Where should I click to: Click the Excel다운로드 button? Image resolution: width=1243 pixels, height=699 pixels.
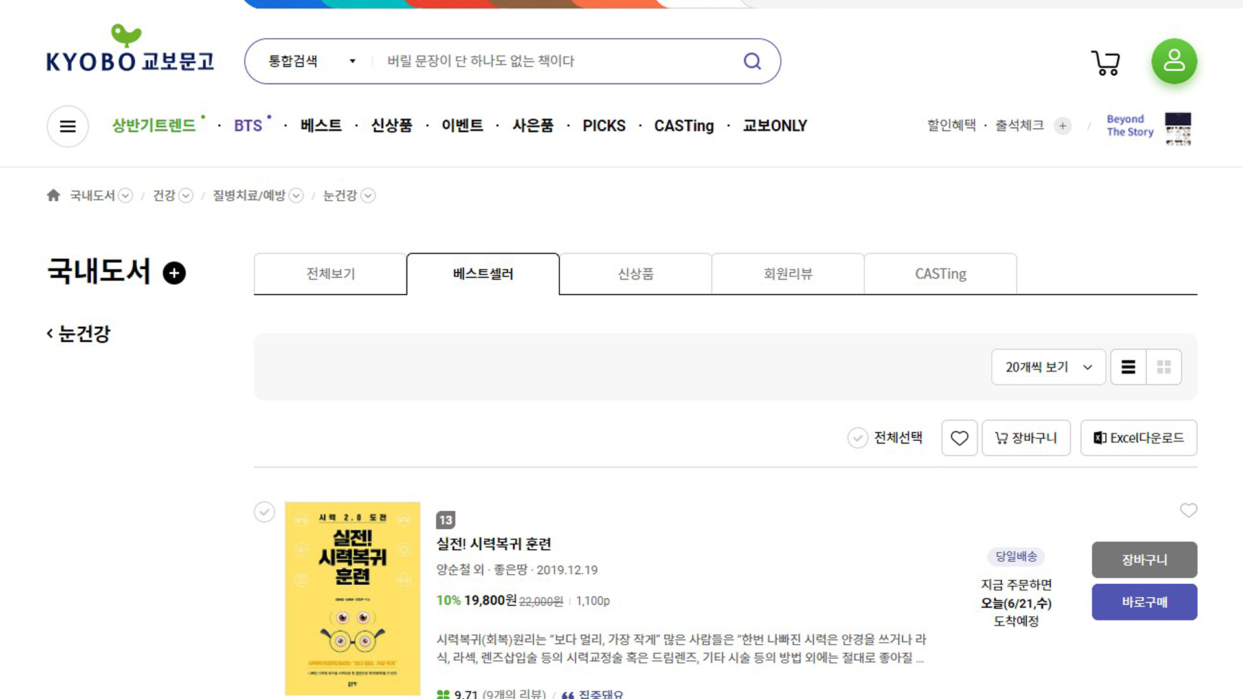(x=1138, y=438)
